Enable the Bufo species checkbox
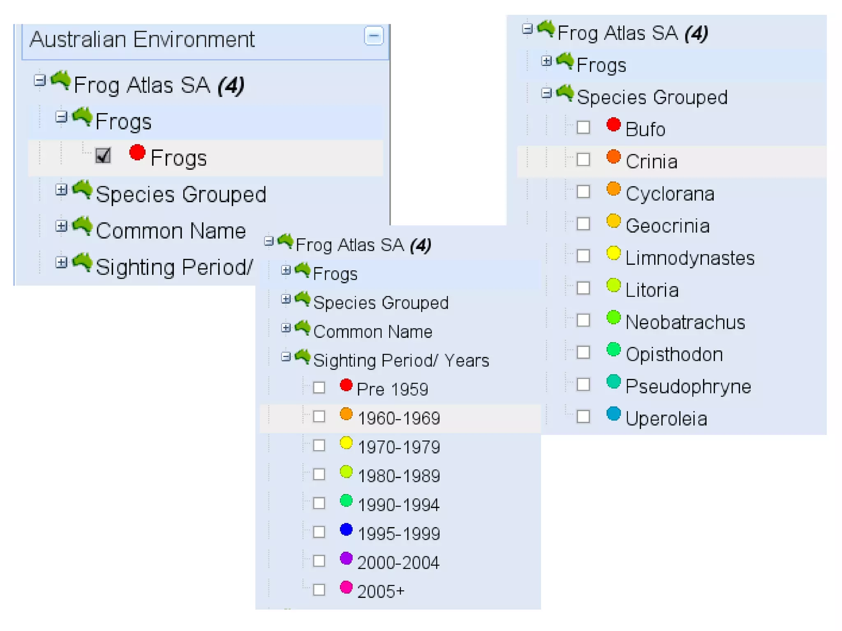 583,127
